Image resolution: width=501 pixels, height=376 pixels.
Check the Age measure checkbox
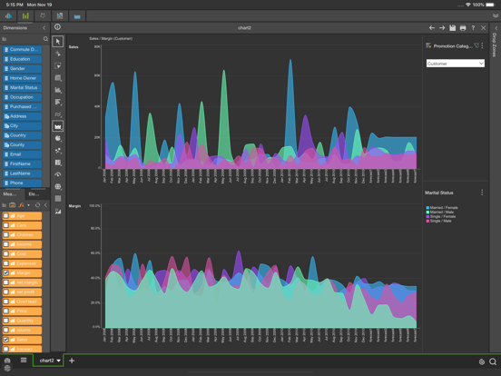(x=5, y=216)
